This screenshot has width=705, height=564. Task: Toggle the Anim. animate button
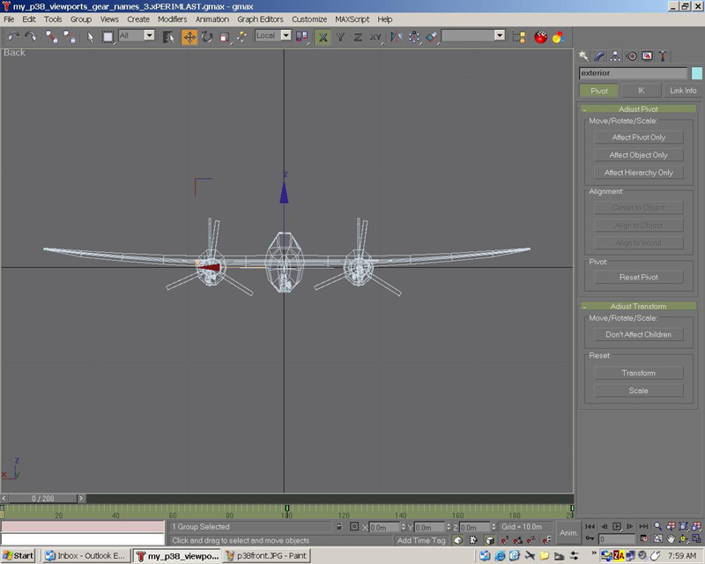(568, 532)
